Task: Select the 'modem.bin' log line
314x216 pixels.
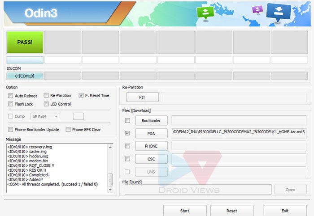Action: pos(28,161)
